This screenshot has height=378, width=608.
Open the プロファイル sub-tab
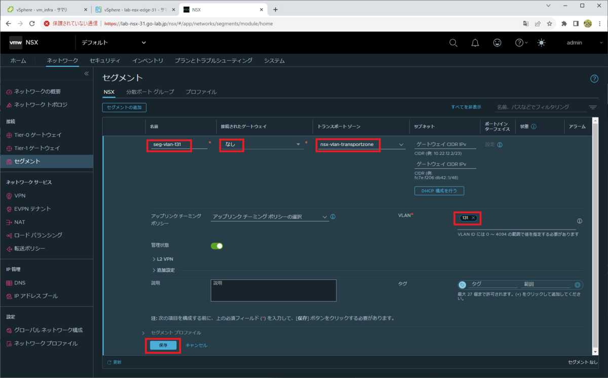pyautogui.click(x=201, y=92)
